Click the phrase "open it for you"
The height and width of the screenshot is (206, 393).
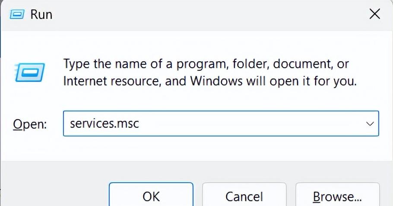click(x=313, y=82)
